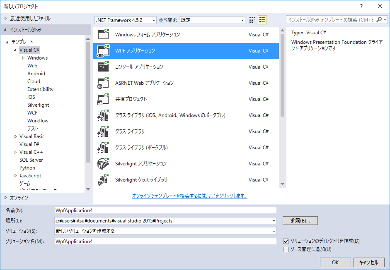Click the tree scrollbar down arrow

tap(88, 189)
